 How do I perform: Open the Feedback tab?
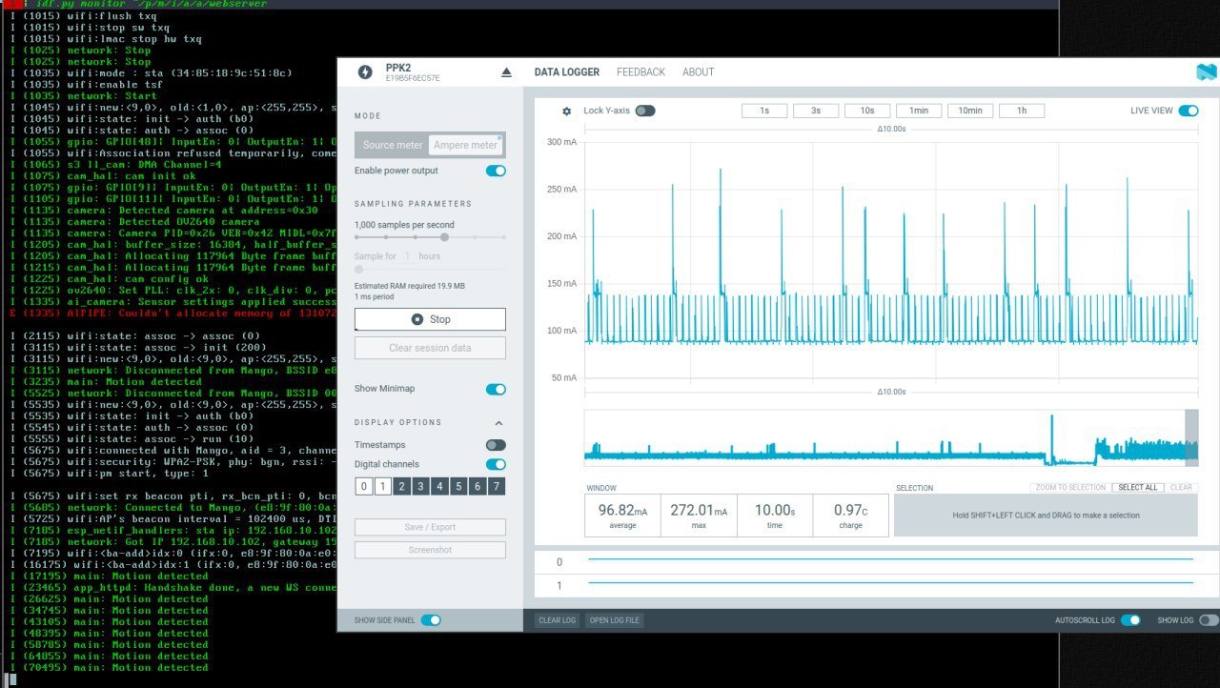point(640,72)
